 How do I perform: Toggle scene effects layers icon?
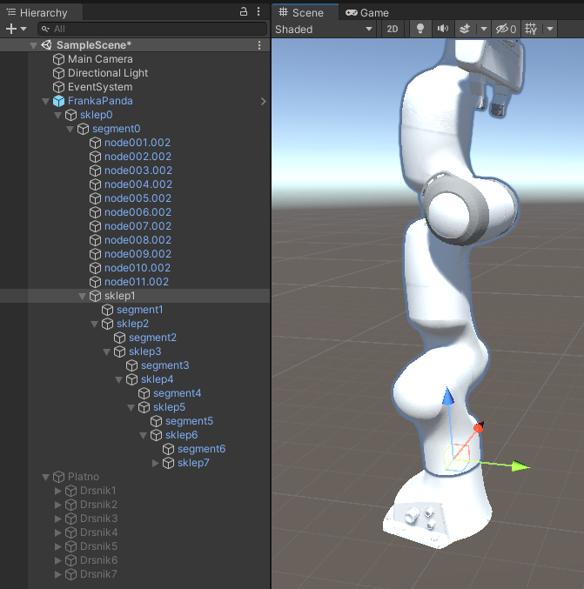[x=465, y=29]
